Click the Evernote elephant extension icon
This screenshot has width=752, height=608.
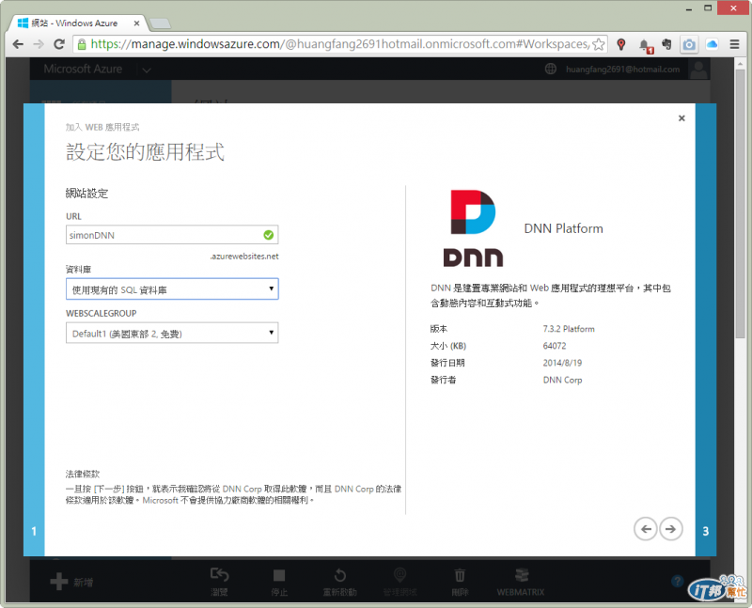click(x=666, y=44)
